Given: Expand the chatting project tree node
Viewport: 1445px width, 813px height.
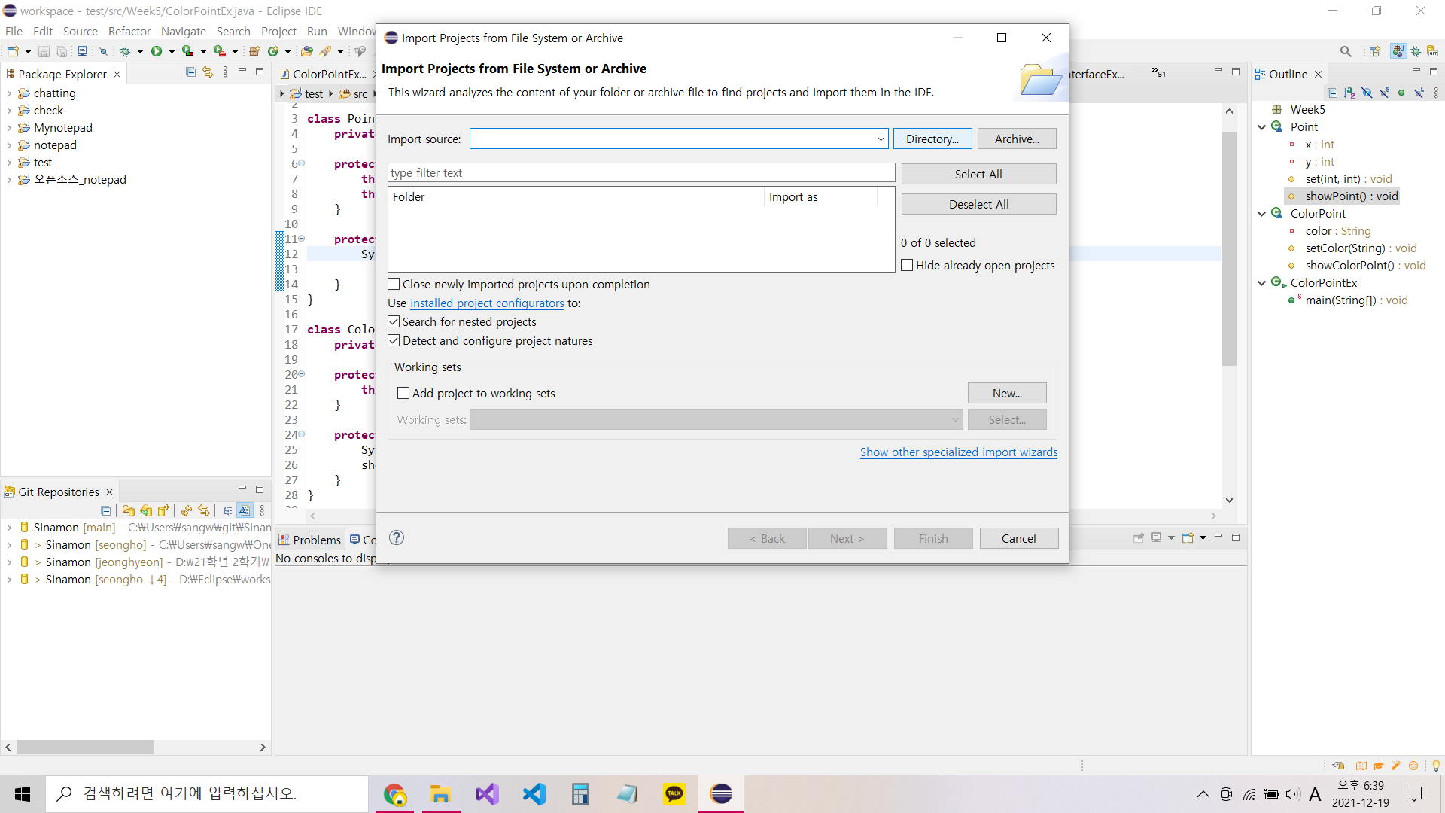Looking at the screenshot, I should coord(9,93).
